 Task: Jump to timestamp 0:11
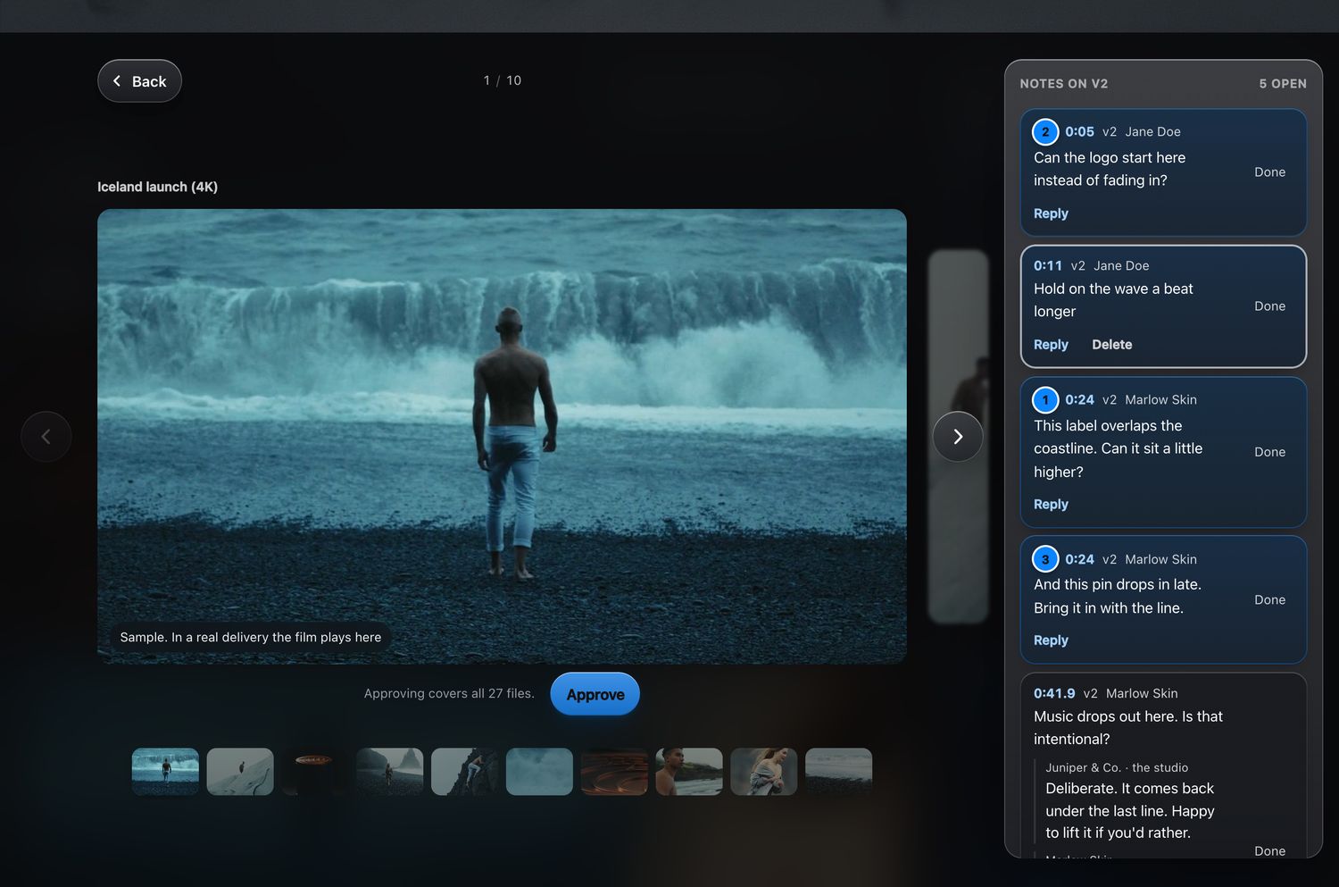(1048, 265)
